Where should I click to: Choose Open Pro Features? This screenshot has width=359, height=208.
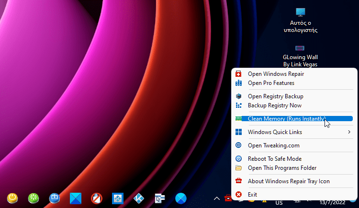point(271,83)
